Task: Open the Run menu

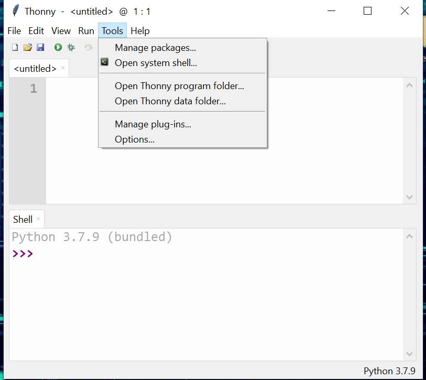Action: 86,31
